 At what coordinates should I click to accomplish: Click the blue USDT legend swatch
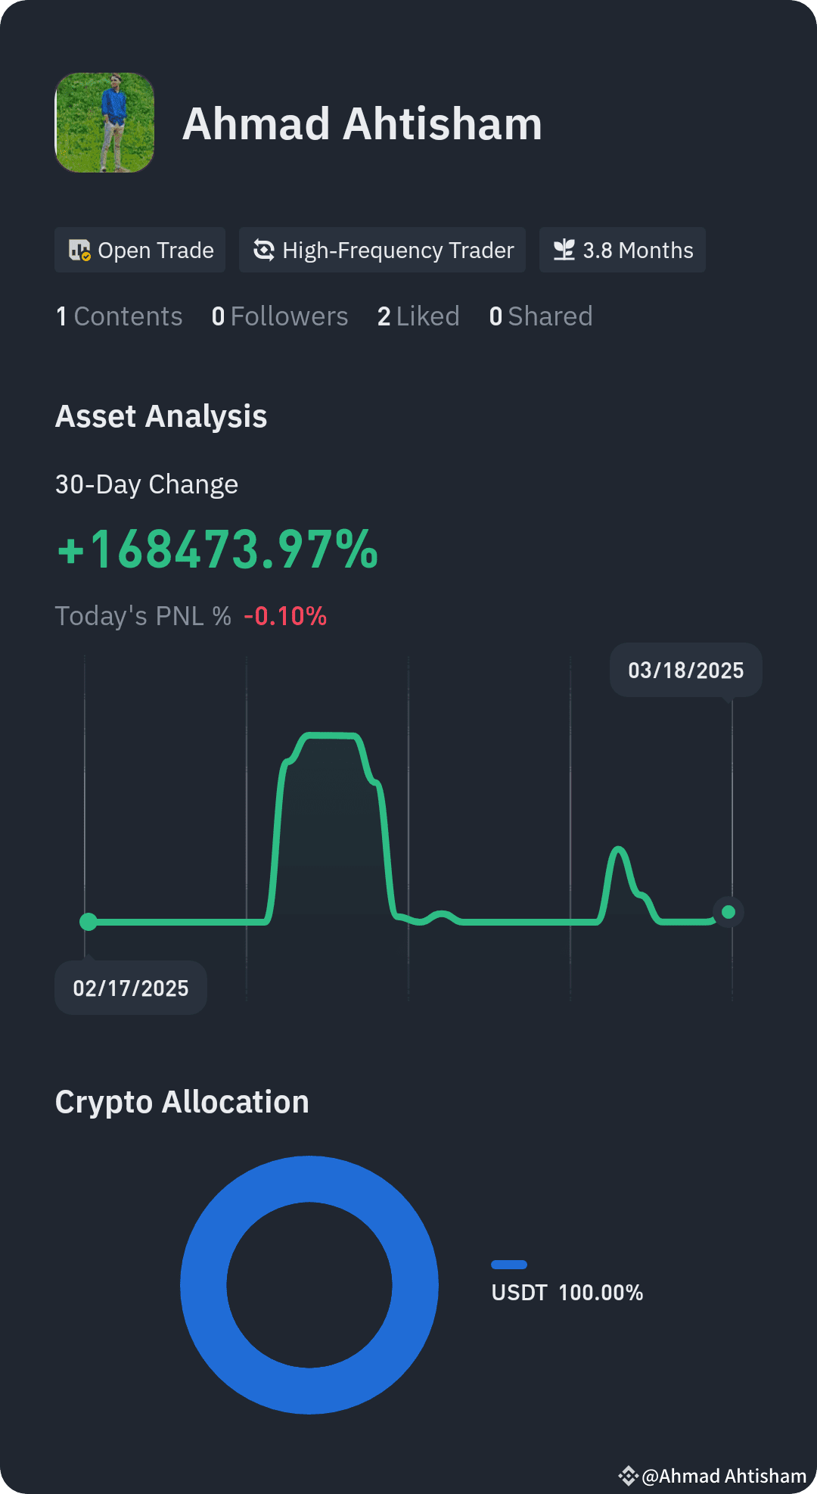tap(509, 1265)
